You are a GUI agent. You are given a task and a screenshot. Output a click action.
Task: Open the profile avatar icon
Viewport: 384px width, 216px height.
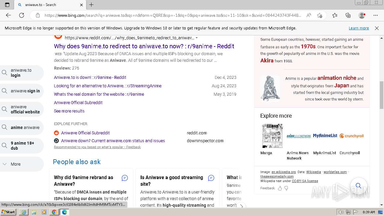click(362, 15)
